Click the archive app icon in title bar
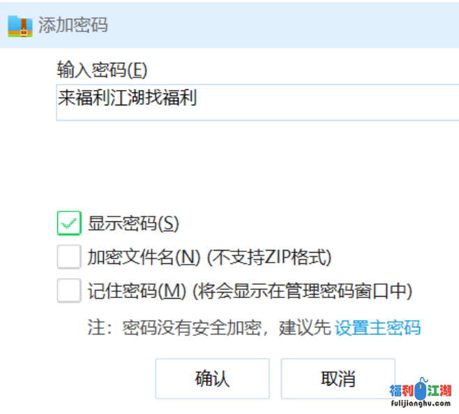Screen dimensions: 459x414 coord(19,25)
